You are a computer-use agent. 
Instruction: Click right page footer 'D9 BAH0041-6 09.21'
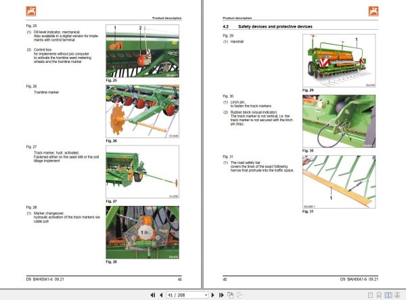click(x=359, y=279)
